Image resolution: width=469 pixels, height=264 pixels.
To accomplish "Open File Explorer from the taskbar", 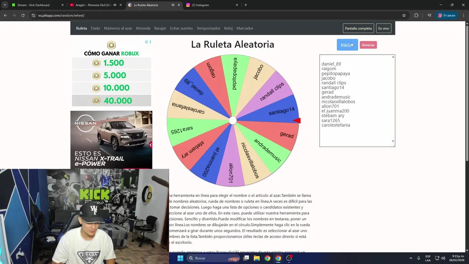I will [x=256, y=258].
